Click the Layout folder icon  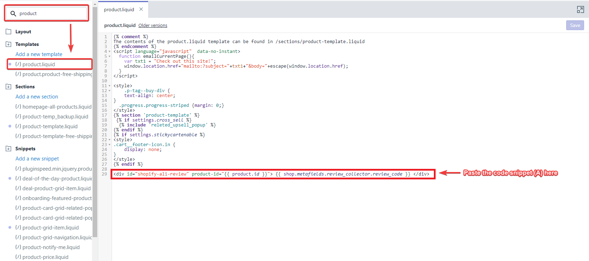click(x=8, y=32)
